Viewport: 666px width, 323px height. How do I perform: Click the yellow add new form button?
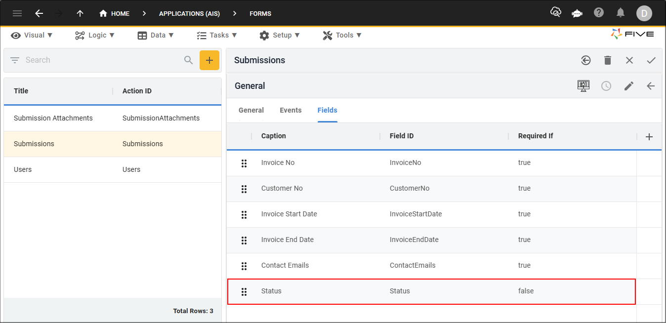[x=209, y=60]
